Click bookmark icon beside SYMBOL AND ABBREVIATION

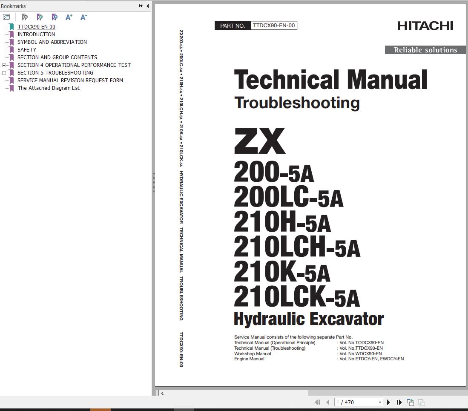pyautogui.click(x=11, y=42)
